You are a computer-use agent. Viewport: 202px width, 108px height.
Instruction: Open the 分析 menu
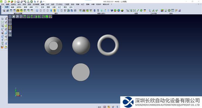(48, 4)
